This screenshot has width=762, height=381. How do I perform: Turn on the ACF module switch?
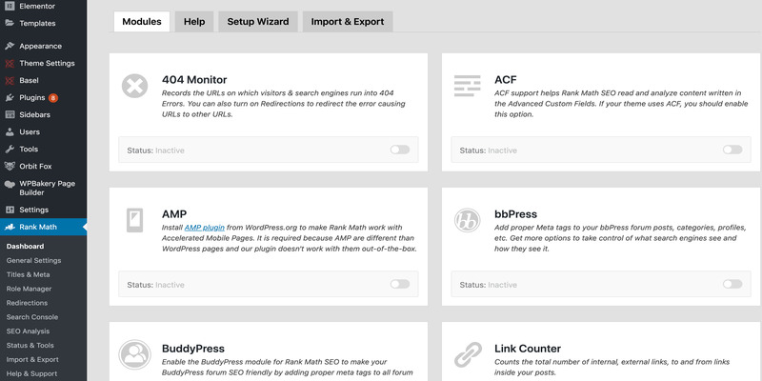(x=732, y=150)
